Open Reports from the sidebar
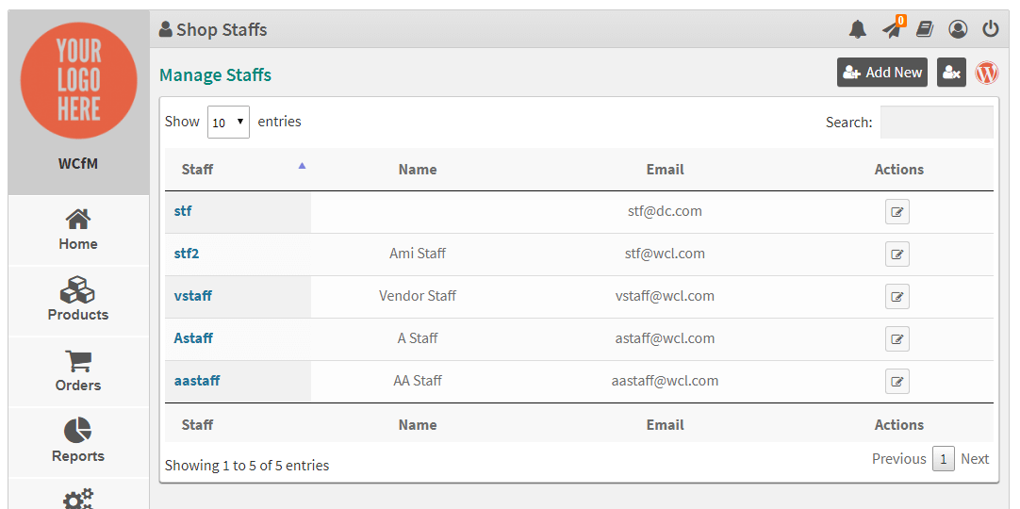Image resolution: width=1020 pixels, height=509 pixels. (78, 442)
